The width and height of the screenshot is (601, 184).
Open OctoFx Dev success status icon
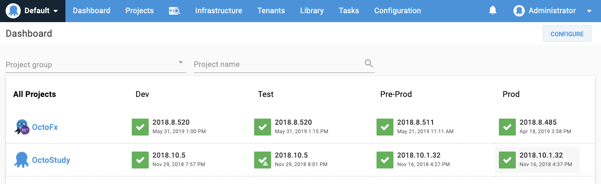pyautogui.click(x=140, y=127)
